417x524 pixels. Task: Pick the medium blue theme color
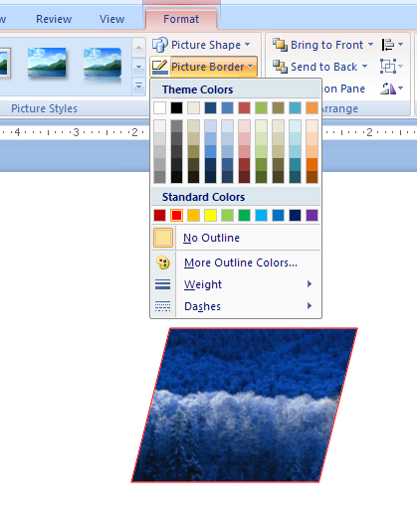[x=227, y=108]
